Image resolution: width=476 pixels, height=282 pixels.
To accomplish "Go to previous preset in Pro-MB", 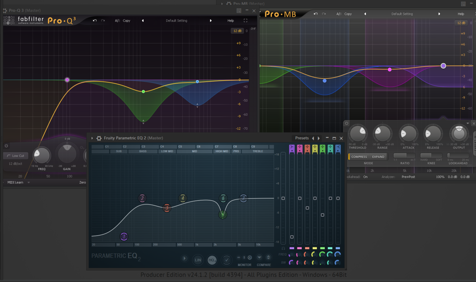I will point(365,14).
